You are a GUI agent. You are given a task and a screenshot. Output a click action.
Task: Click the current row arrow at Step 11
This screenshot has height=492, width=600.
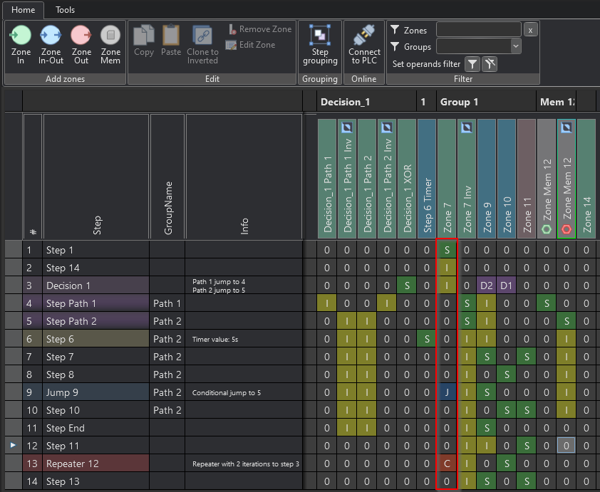pos(13,445)
